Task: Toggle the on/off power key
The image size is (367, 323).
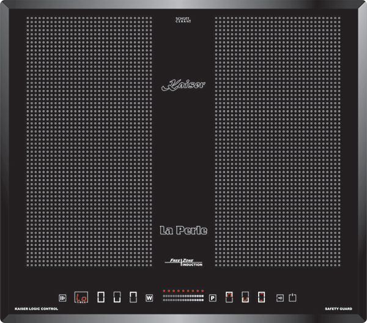Action: [x=294, y=298]
